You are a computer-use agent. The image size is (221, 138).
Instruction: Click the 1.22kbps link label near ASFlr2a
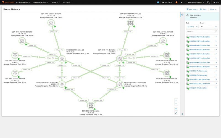click(152, 45)
